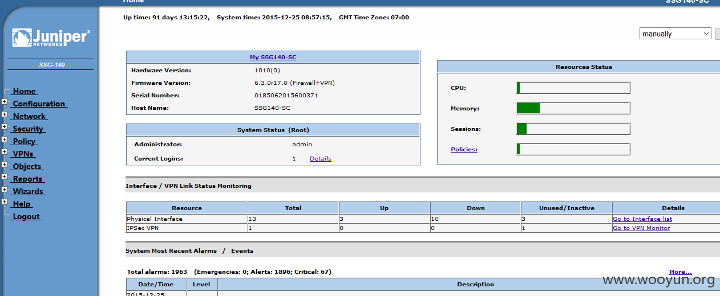Select Logout in sidebar
This screenshot has width=720, height=296.
26,216
